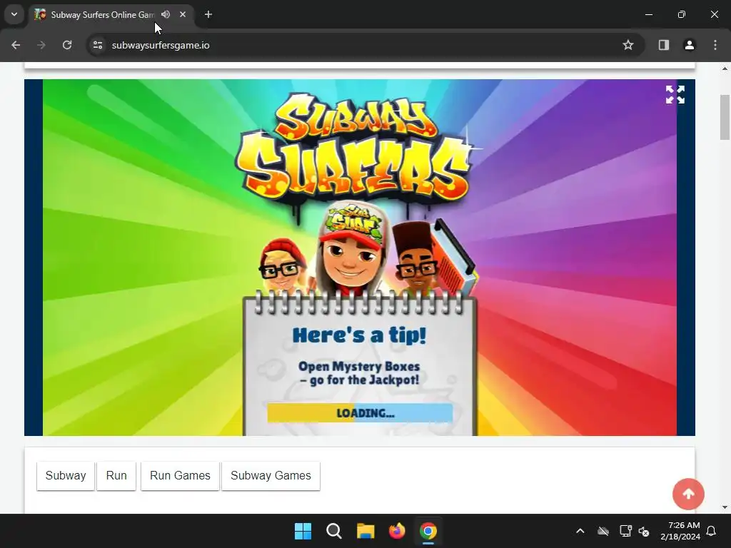Select the Subway Surfers Online Game tab
This screenshot has height=548, width=731.
(x=101, y=14)
